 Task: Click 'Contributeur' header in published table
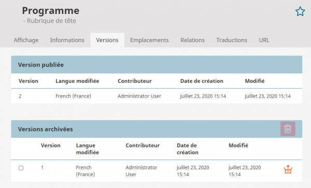click(x=135, y=81)
